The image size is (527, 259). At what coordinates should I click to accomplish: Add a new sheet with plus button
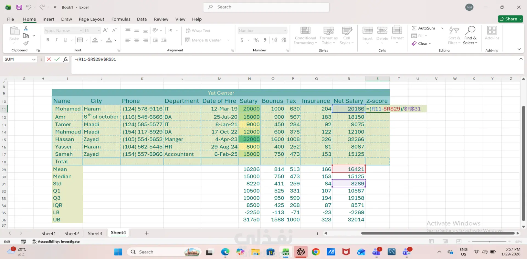[x=147, y=233]
